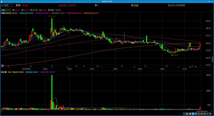Viewport: 214px width, 116px height.
Task: Click the blue circle event marker near 2023/04/06
Action: tap(31, 66)
